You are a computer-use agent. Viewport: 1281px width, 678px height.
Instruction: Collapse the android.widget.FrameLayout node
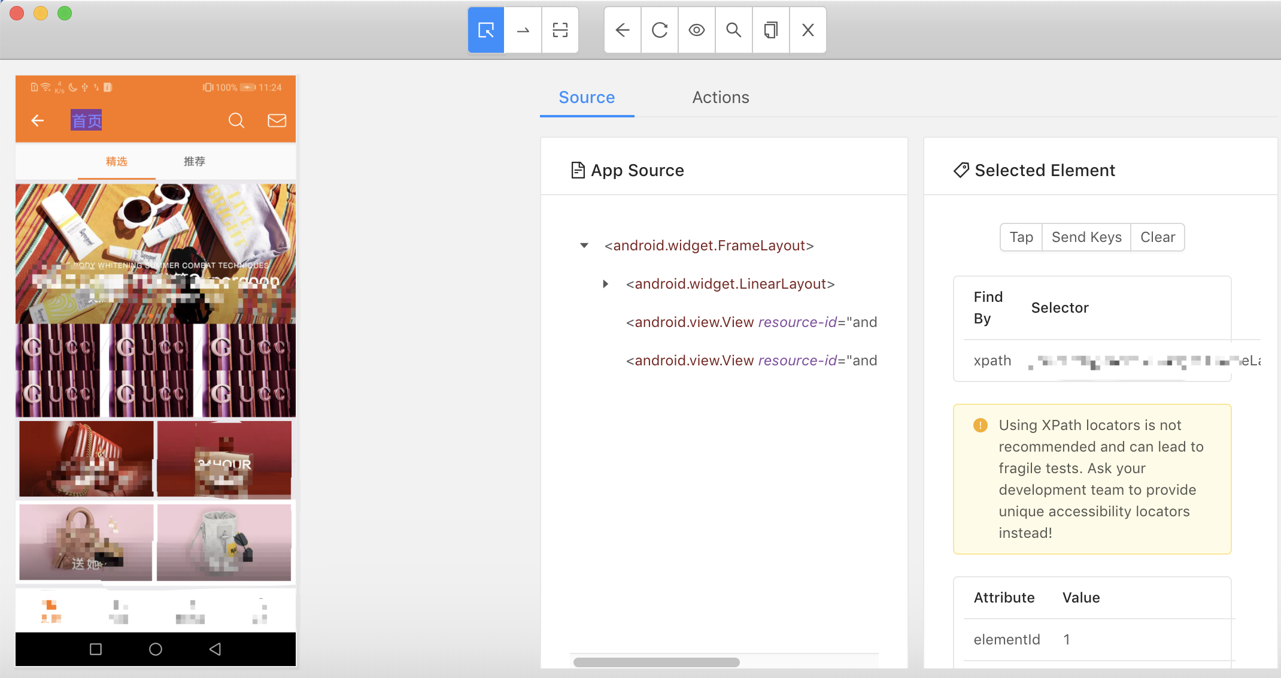[584, 246]
